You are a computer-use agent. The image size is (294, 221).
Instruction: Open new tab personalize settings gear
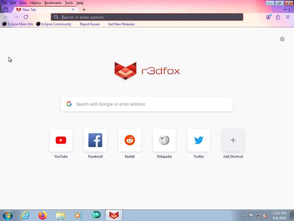[x=282, y=39]
